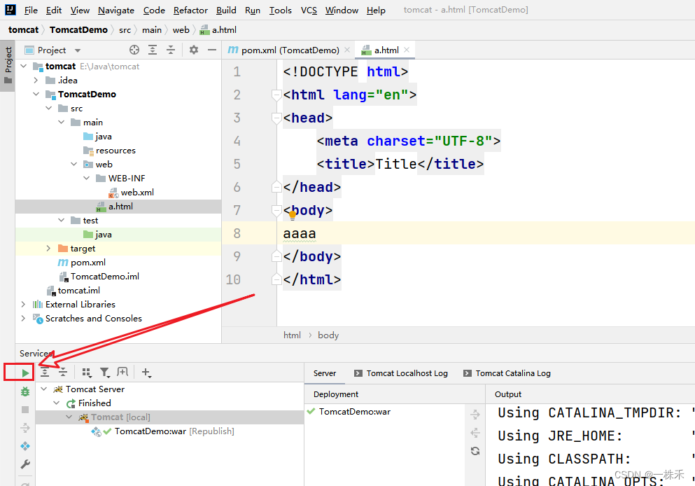Image resolution: width=695 pixels, height=486 pixels.
Task: Click body in editor breadcrumb
Action: [x=328, y=335]
